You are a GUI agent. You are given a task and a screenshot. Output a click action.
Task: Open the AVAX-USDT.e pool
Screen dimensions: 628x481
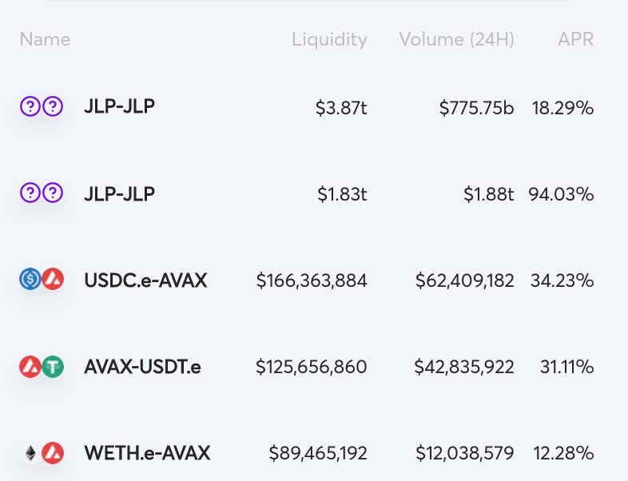point(142,367)
